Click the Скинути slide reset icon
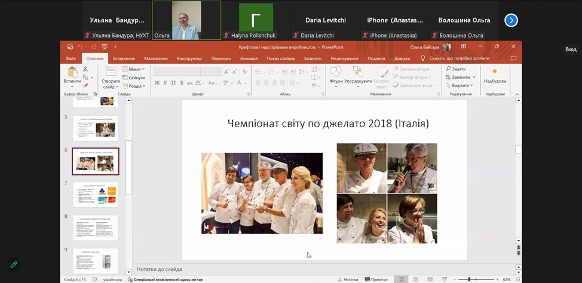Viewport: 582px width, 283px height. click(134, 78)
